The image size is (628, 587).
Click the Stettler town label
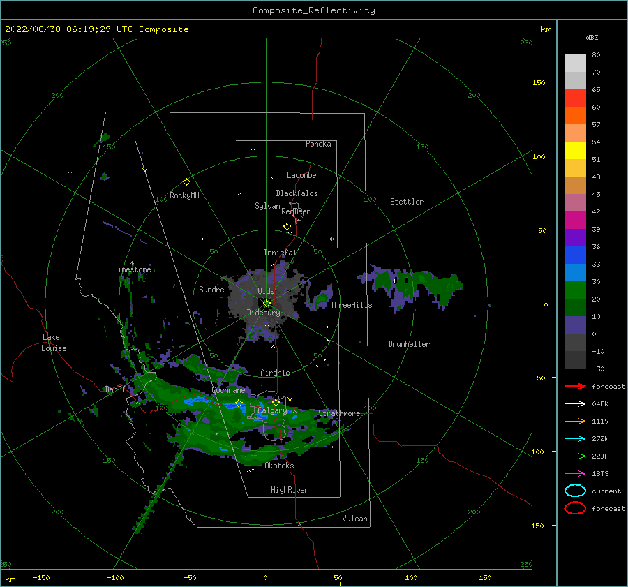407,202
